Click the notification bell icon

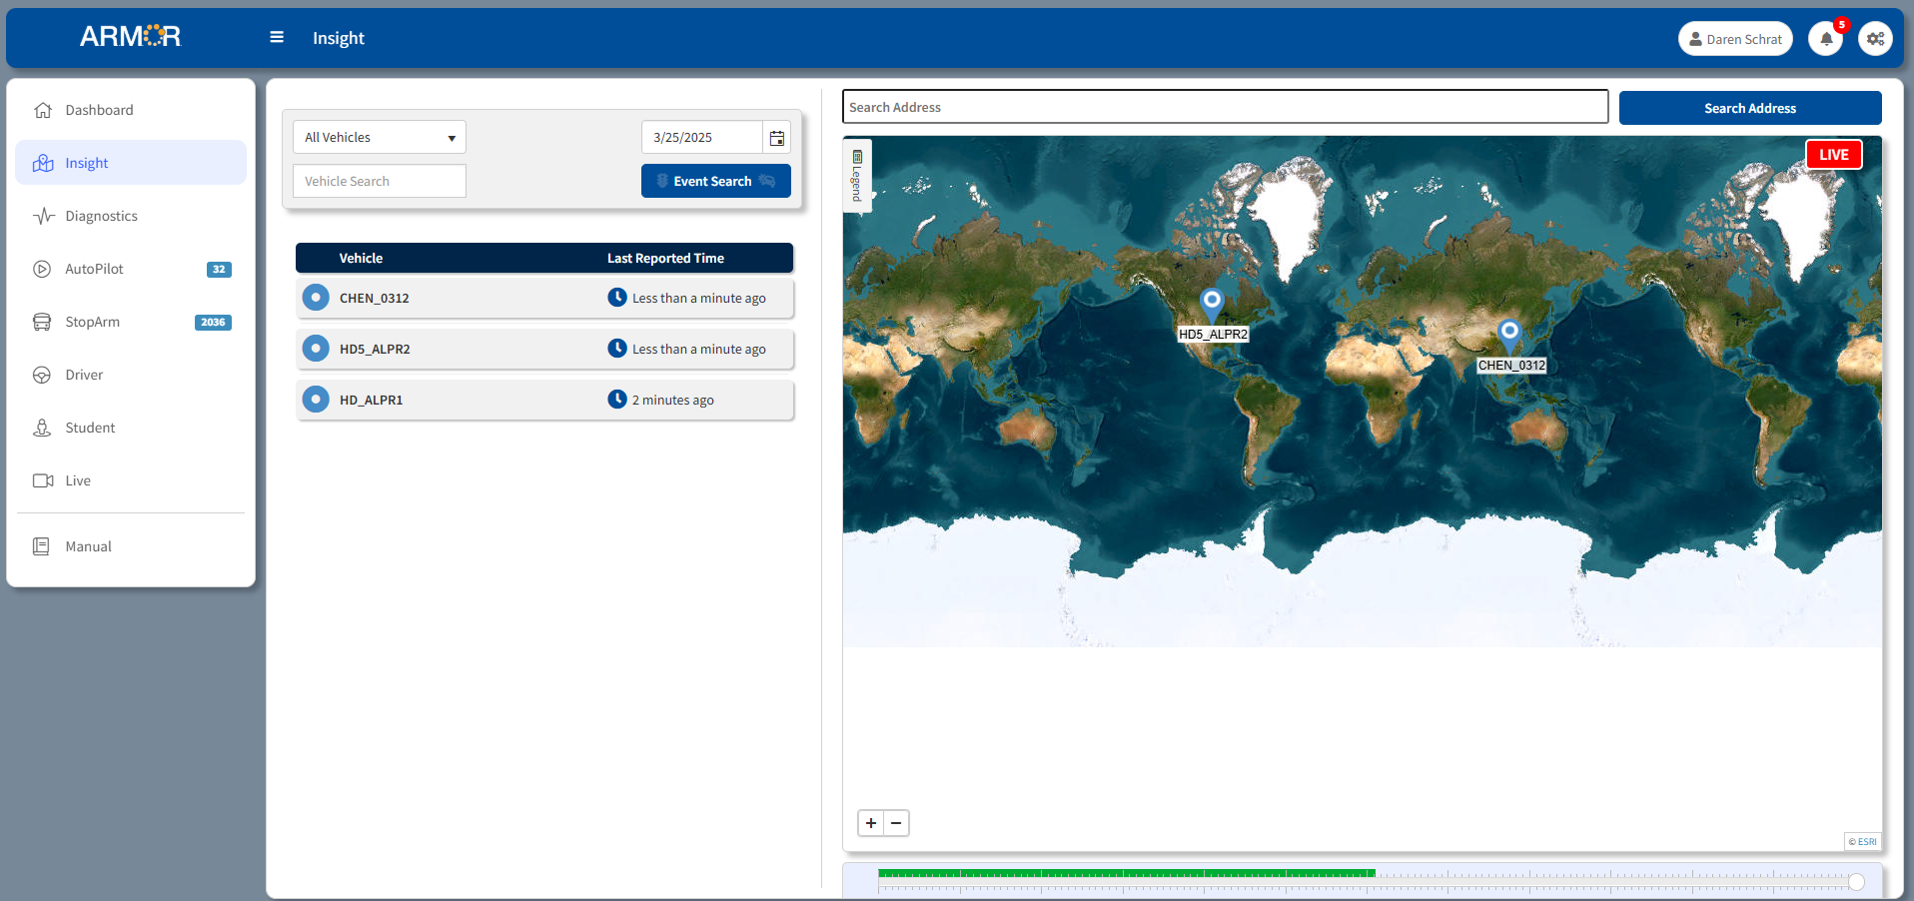[x=1825, y=39]
